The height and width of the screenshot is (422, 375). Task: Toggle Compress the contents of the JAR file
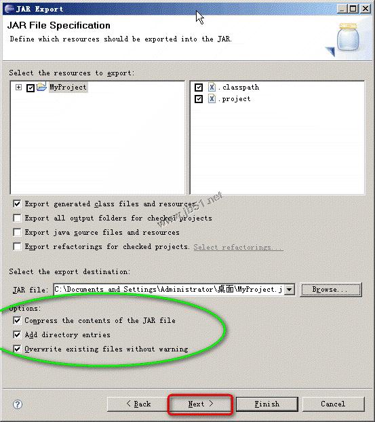[17, 320]
